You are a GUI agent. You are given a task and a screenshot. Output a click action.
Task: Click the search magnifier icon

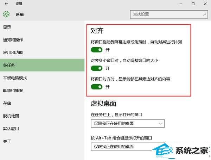(204, 14)
